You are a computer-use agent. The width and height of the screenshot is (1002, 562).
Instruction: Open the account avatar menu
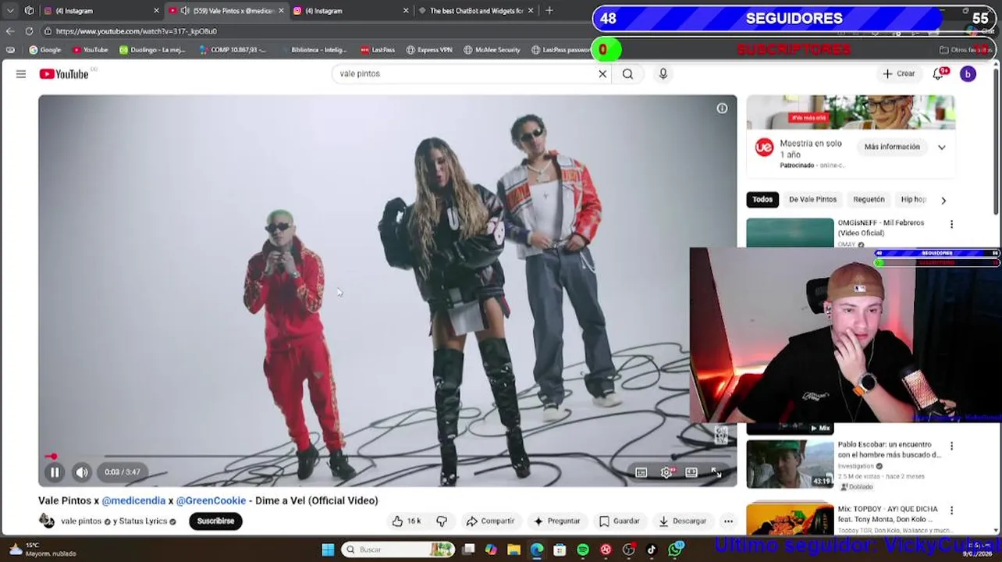click(968, 74)
